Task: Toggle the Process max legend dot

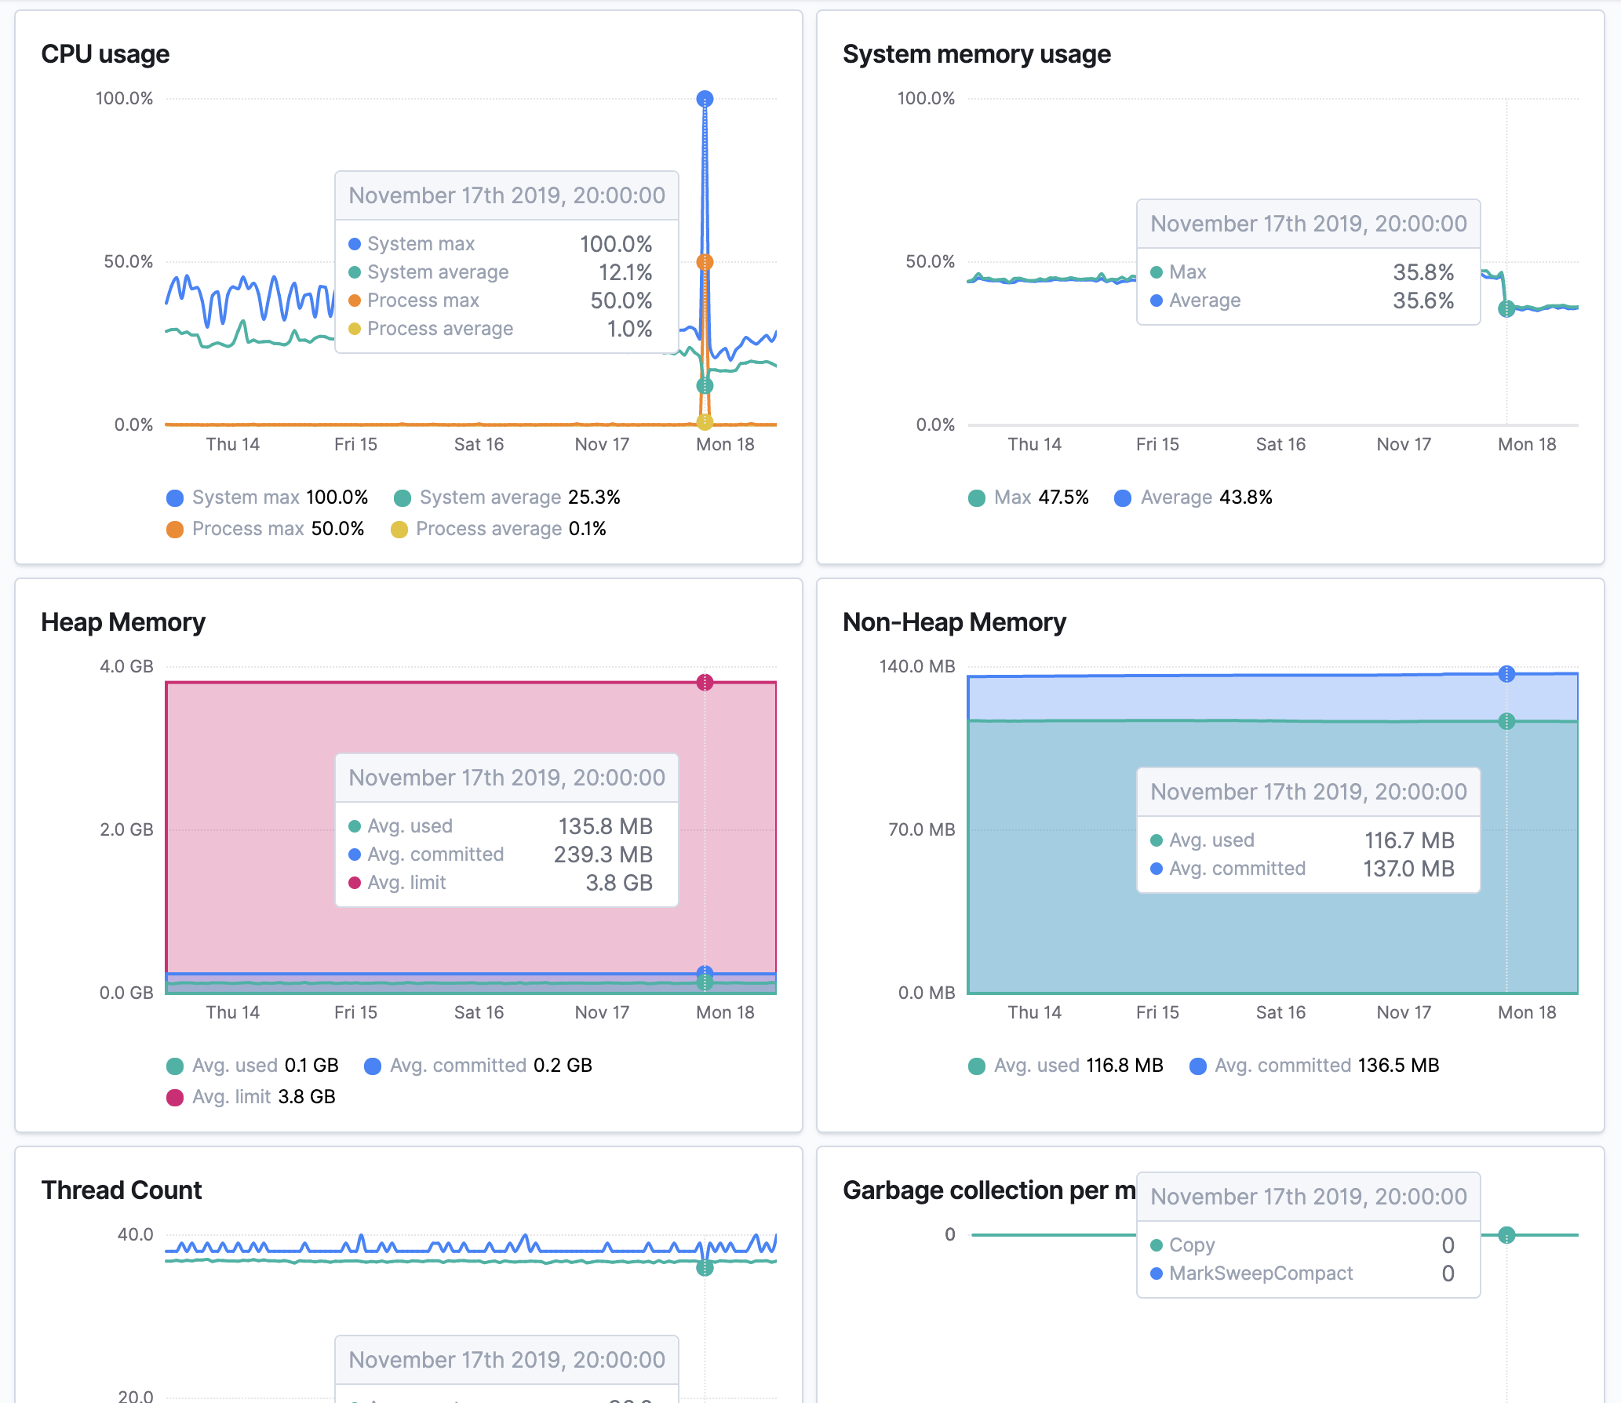Action: tap(174, 528)
